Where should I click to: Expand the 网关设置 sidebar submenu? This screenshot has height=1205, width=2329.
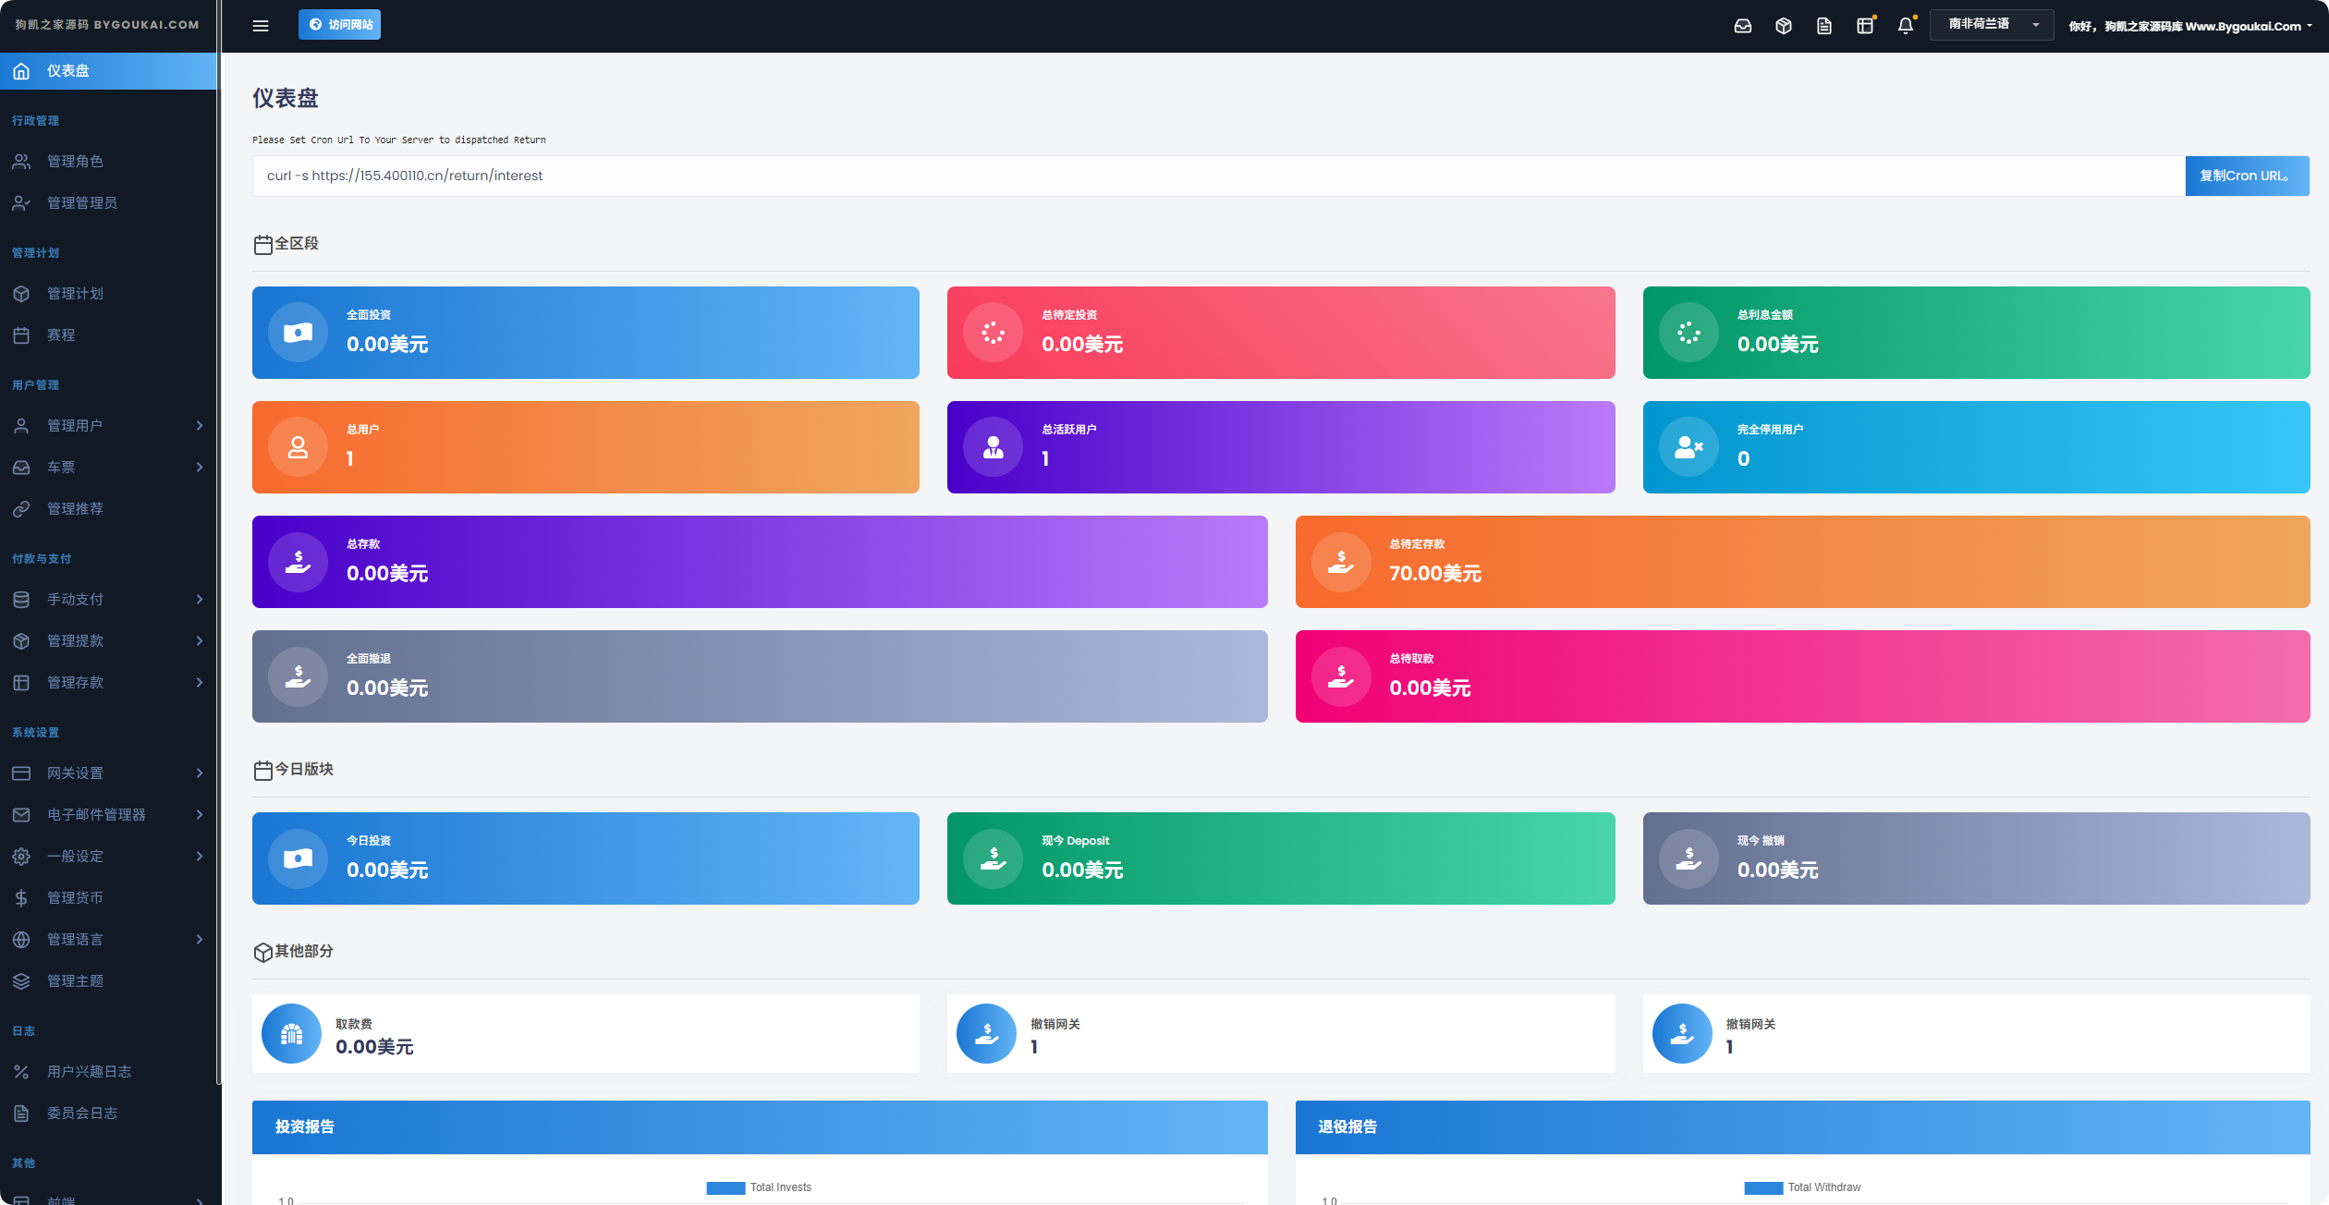[x=108, y=773]
